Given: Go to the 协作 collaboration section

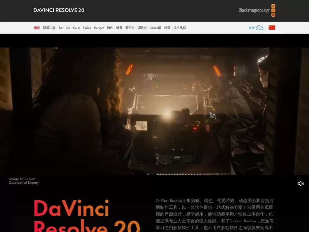Looking at the screenshot, I should (110, 27).
